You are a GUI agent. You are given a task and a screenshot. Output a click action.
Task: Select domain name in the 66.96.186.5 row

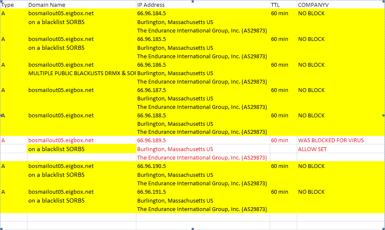[81, 65]
